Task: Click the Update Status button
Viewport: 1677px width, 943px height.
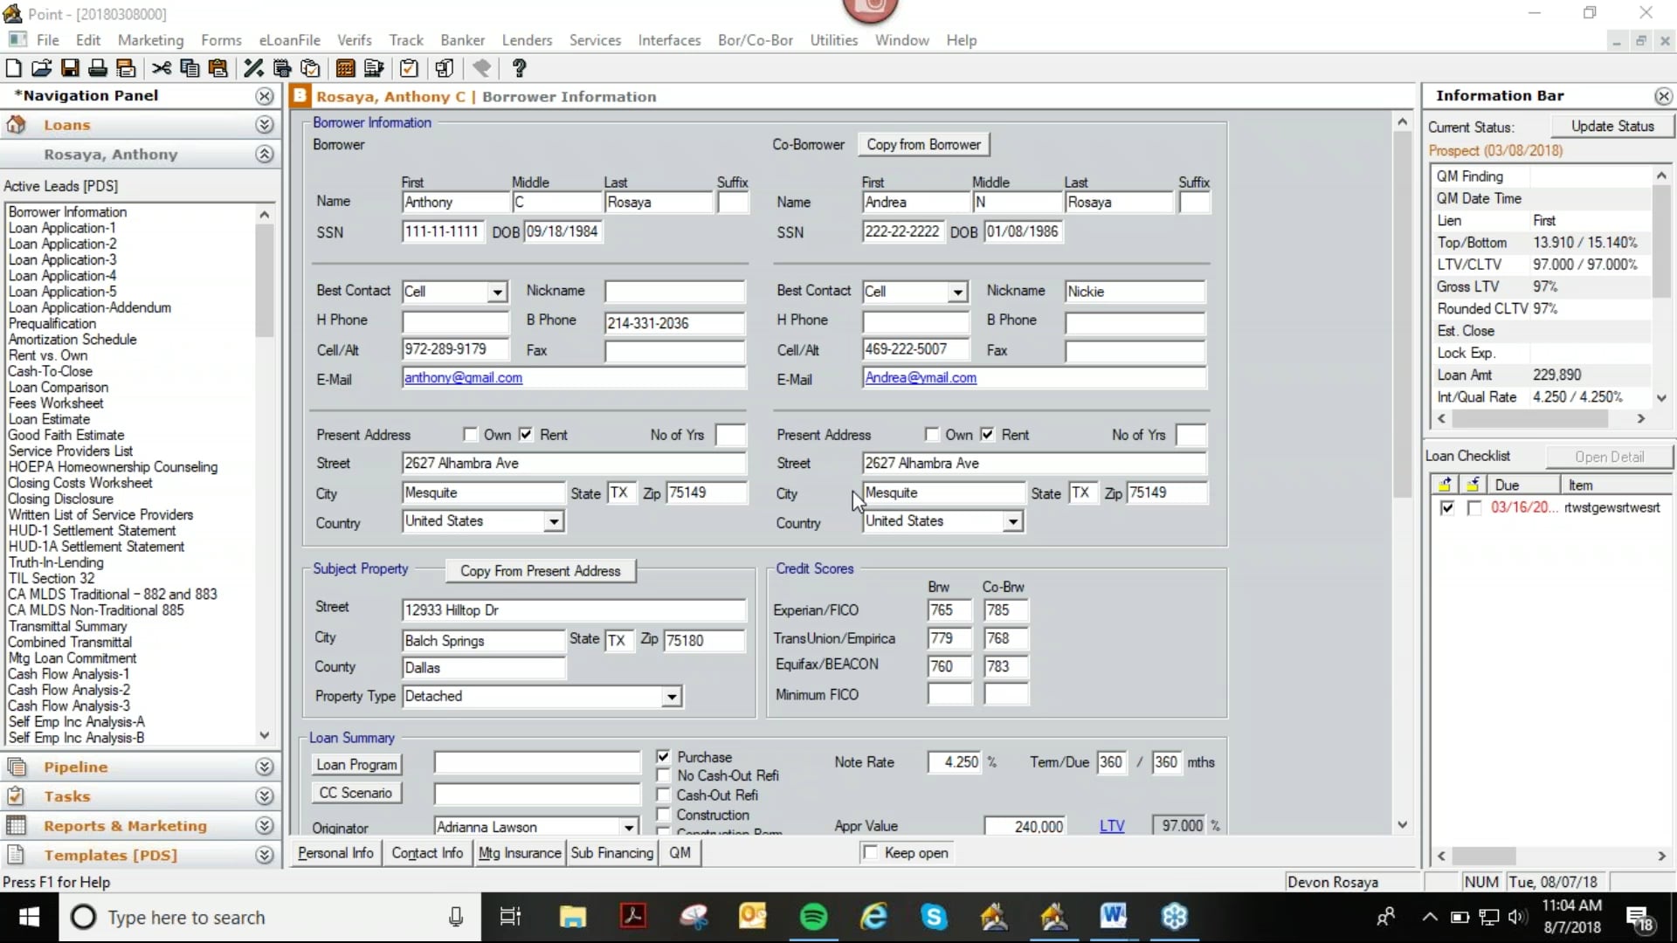Action: point(1611,127)
